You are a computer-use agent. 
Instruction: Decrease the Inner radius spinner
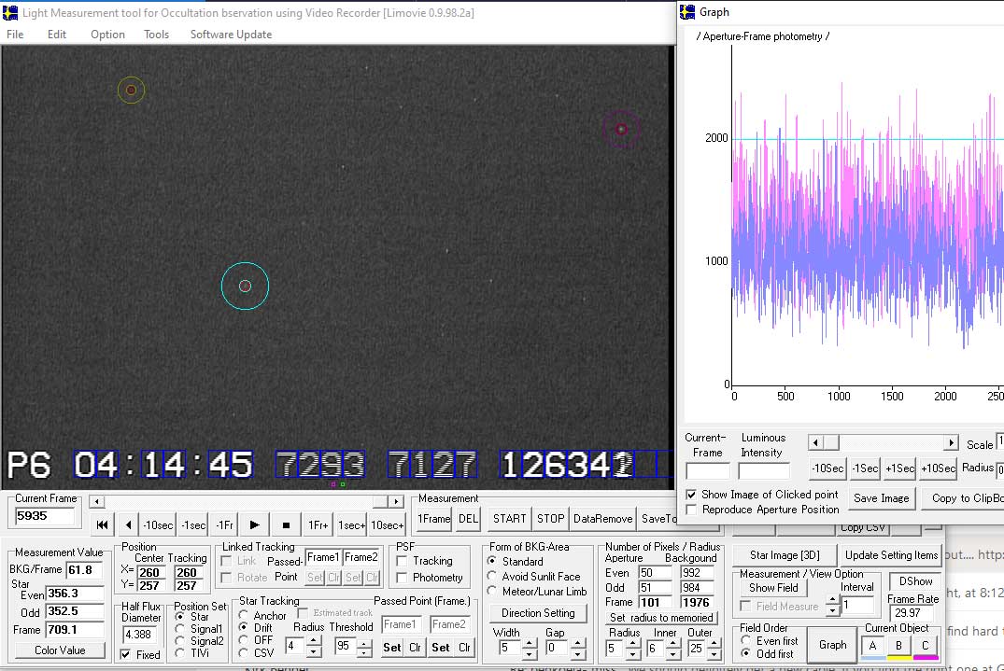[x=673, y=653]
